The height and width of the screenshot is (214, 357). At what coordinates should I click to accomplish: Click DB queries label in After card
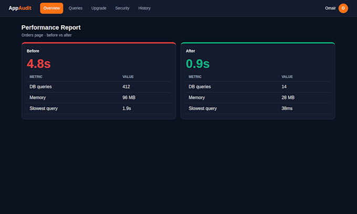click(199, 87)
